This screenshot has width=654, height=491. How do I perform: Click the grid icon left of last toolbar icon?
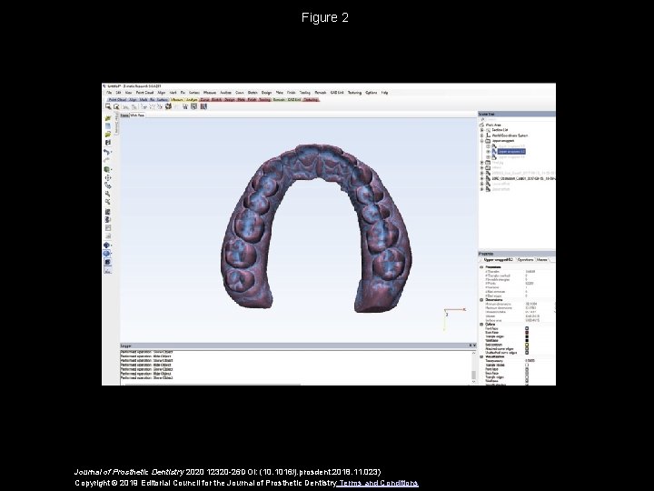[x=194, y=106]
